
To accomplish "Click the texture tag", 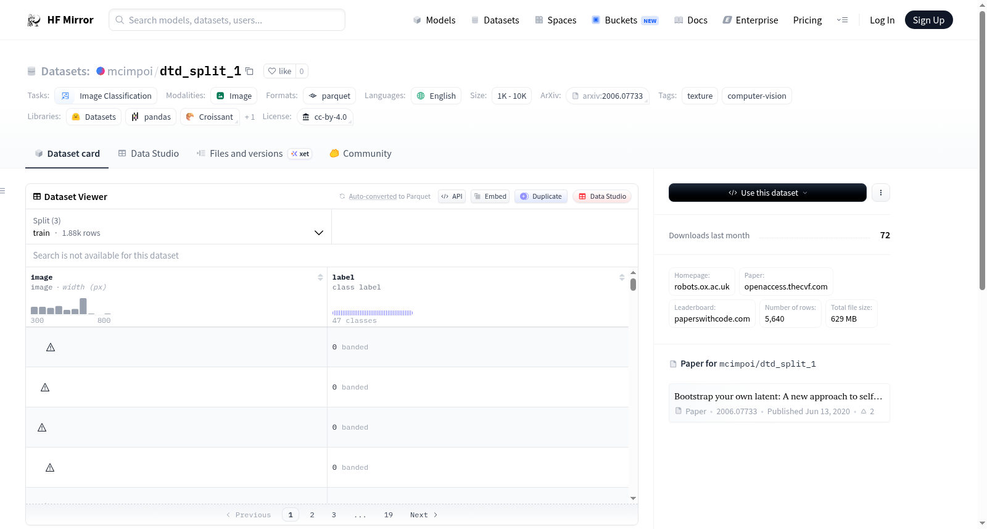I will click(x=700, y=96).
